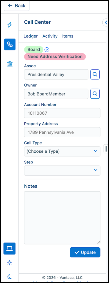
Task: Enable light mode sun icon
Action: point(10,263)
